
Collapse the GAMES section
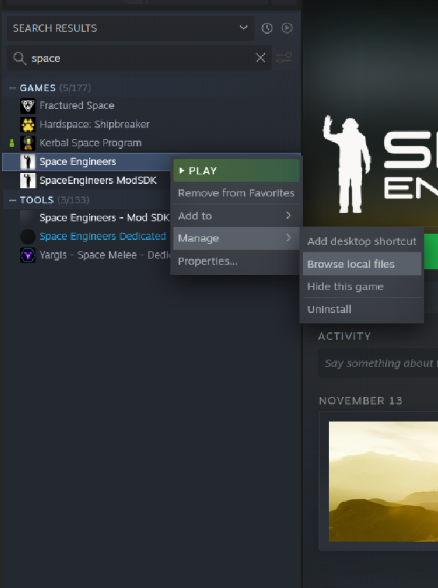point(12,88)
